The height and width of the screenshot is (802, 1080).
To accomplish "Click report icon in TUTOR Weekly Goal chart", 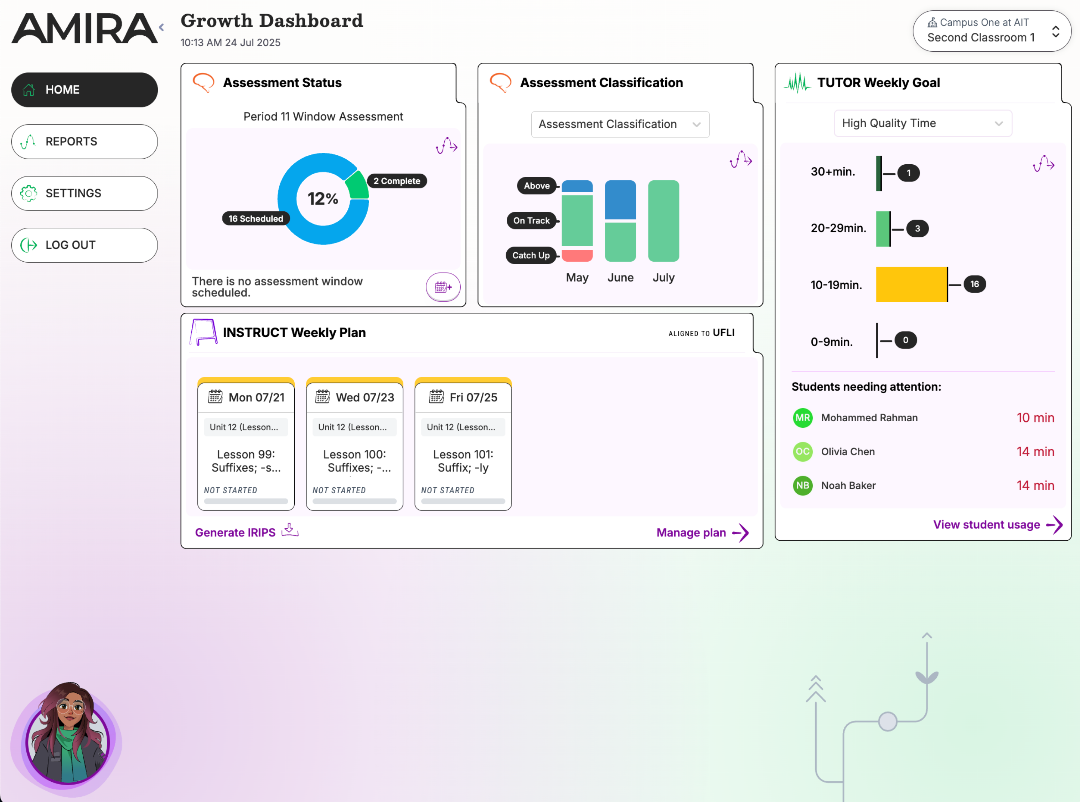I will point(1043,164).
